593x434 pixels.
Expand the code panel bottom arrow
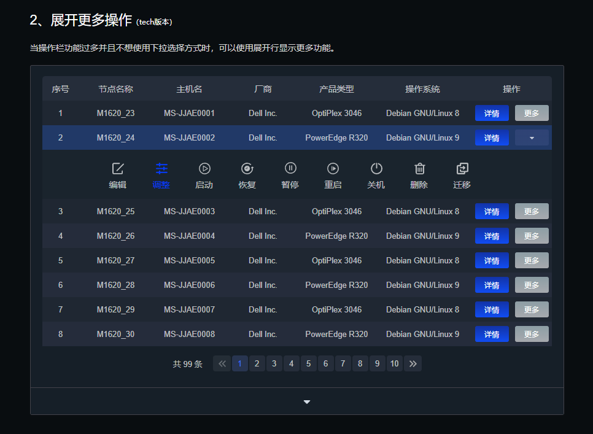point(307,402)
